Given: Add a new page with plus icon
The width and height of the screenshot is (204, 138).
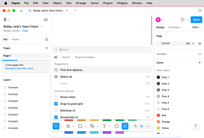Looking at the screenshot, I should (x=47, y=48).
